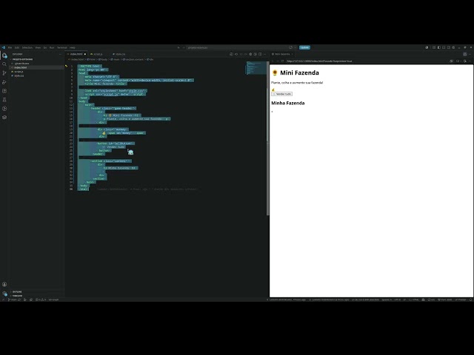Image resolution: width=474 pixels, height=355 pixels.
Task: Open the Go menu
Action: tap(45, 47)
